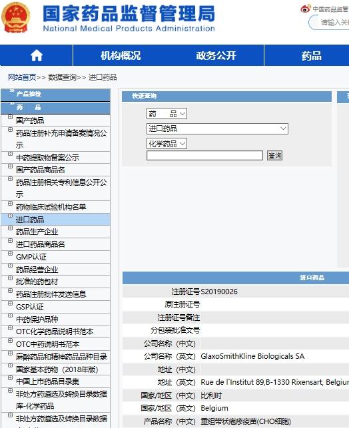Expand the 药品生产企业 node icon
This screenshot has width=349, height=428.
click(10, 228)
